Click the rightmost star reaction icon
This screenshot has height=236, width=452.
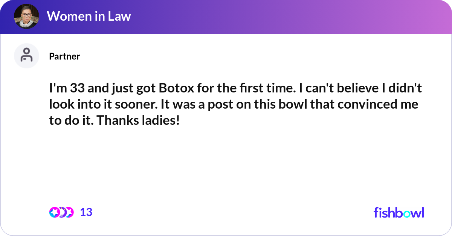pos(69,212)
